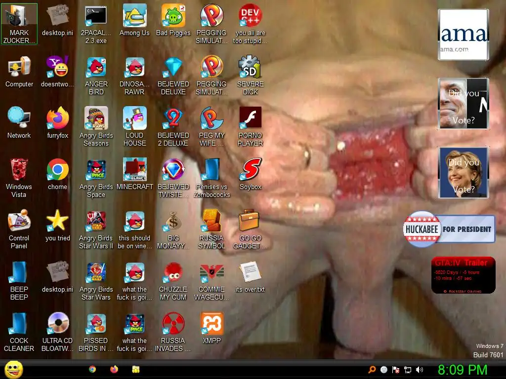Launch the BIG MONAYY... money bag icon

click(173, 229)
